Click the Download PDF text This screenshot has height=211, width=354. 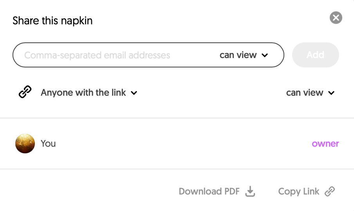click(209, 191)
